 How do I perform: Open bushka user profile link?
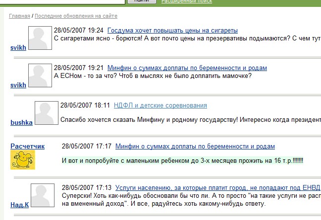click(x=21, y=122)
